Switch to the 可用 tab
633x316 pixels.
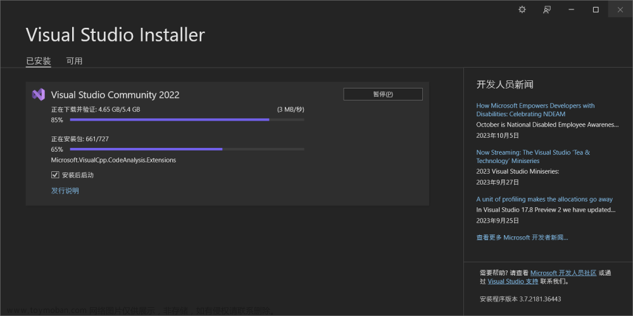pyautogui.click(x=74, y=61)
